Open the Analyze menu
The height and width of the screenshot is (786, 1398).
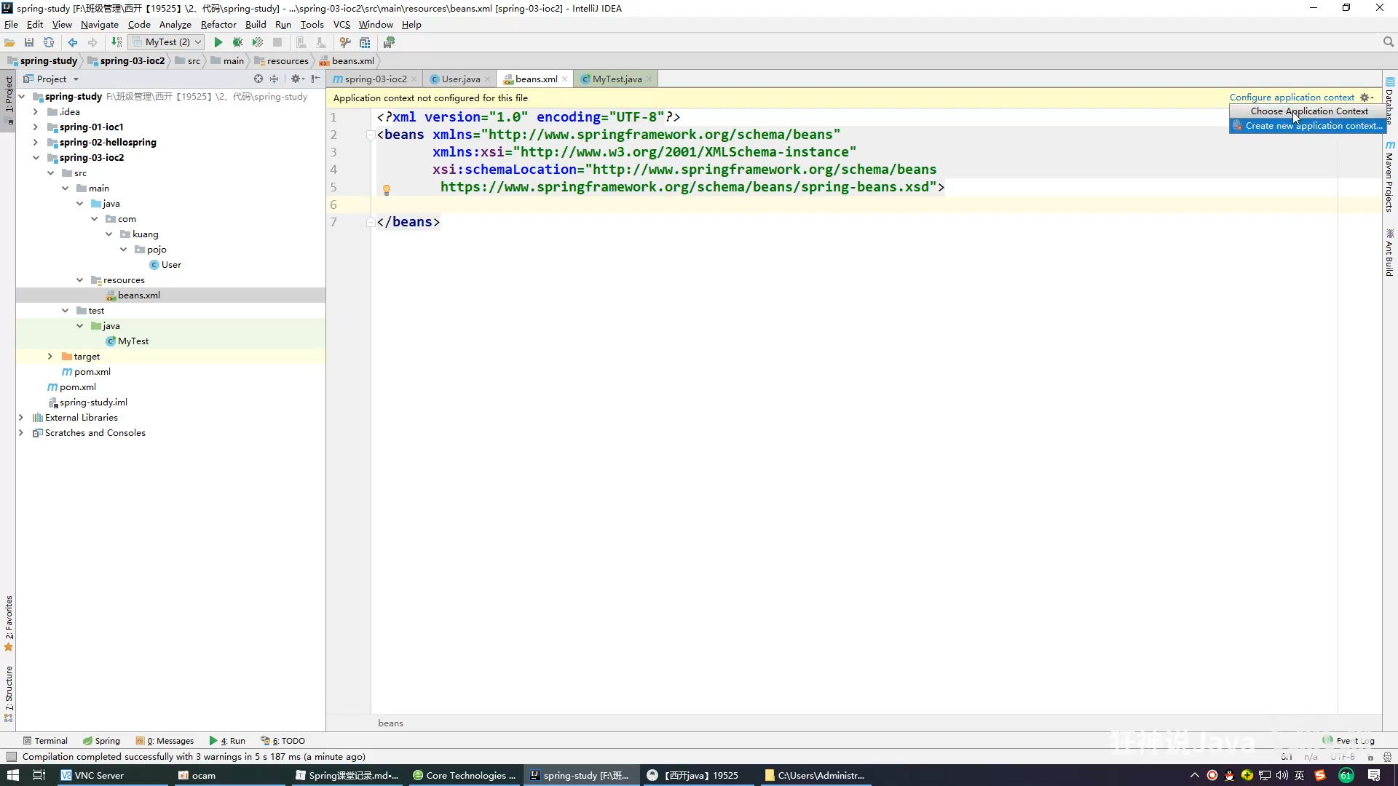[175, 24]
